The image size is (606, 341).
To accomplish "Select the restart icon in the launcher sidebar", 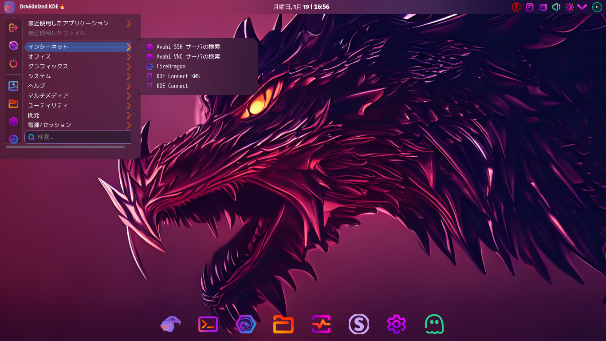I will pyautogui.click(x=13, y=45).
